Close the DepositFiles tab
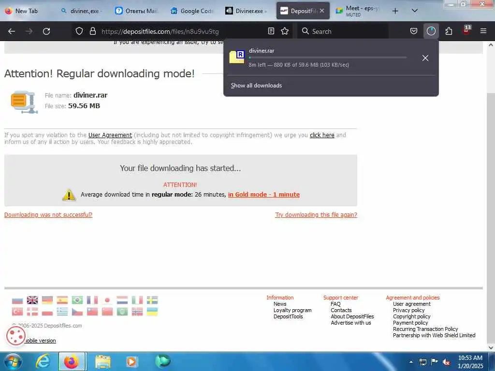495x371 pixels. coord(321,11)
